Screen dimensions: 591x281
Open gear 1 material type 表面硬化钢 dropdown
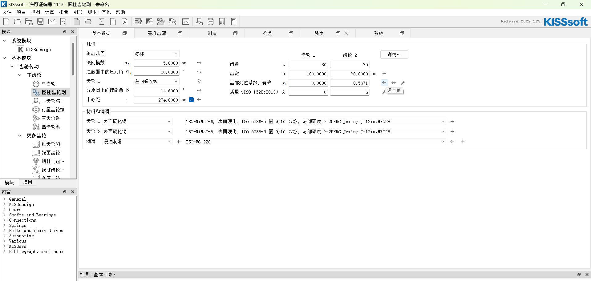coord(137,122)
